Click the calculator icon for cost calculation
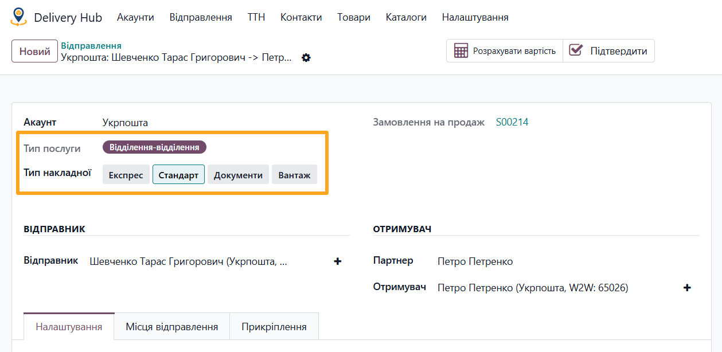722x352 pixels. point(461,50)
